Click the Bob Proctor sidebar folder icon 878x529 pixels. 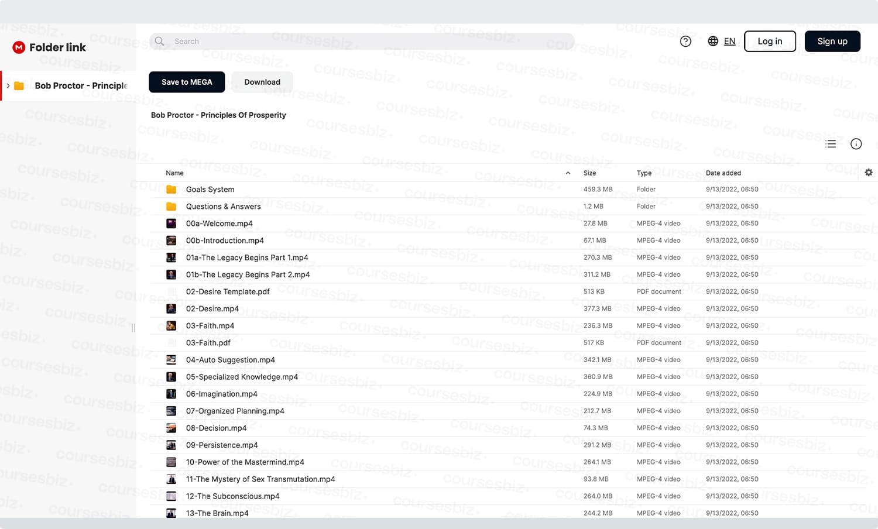(x=19, y=86)
